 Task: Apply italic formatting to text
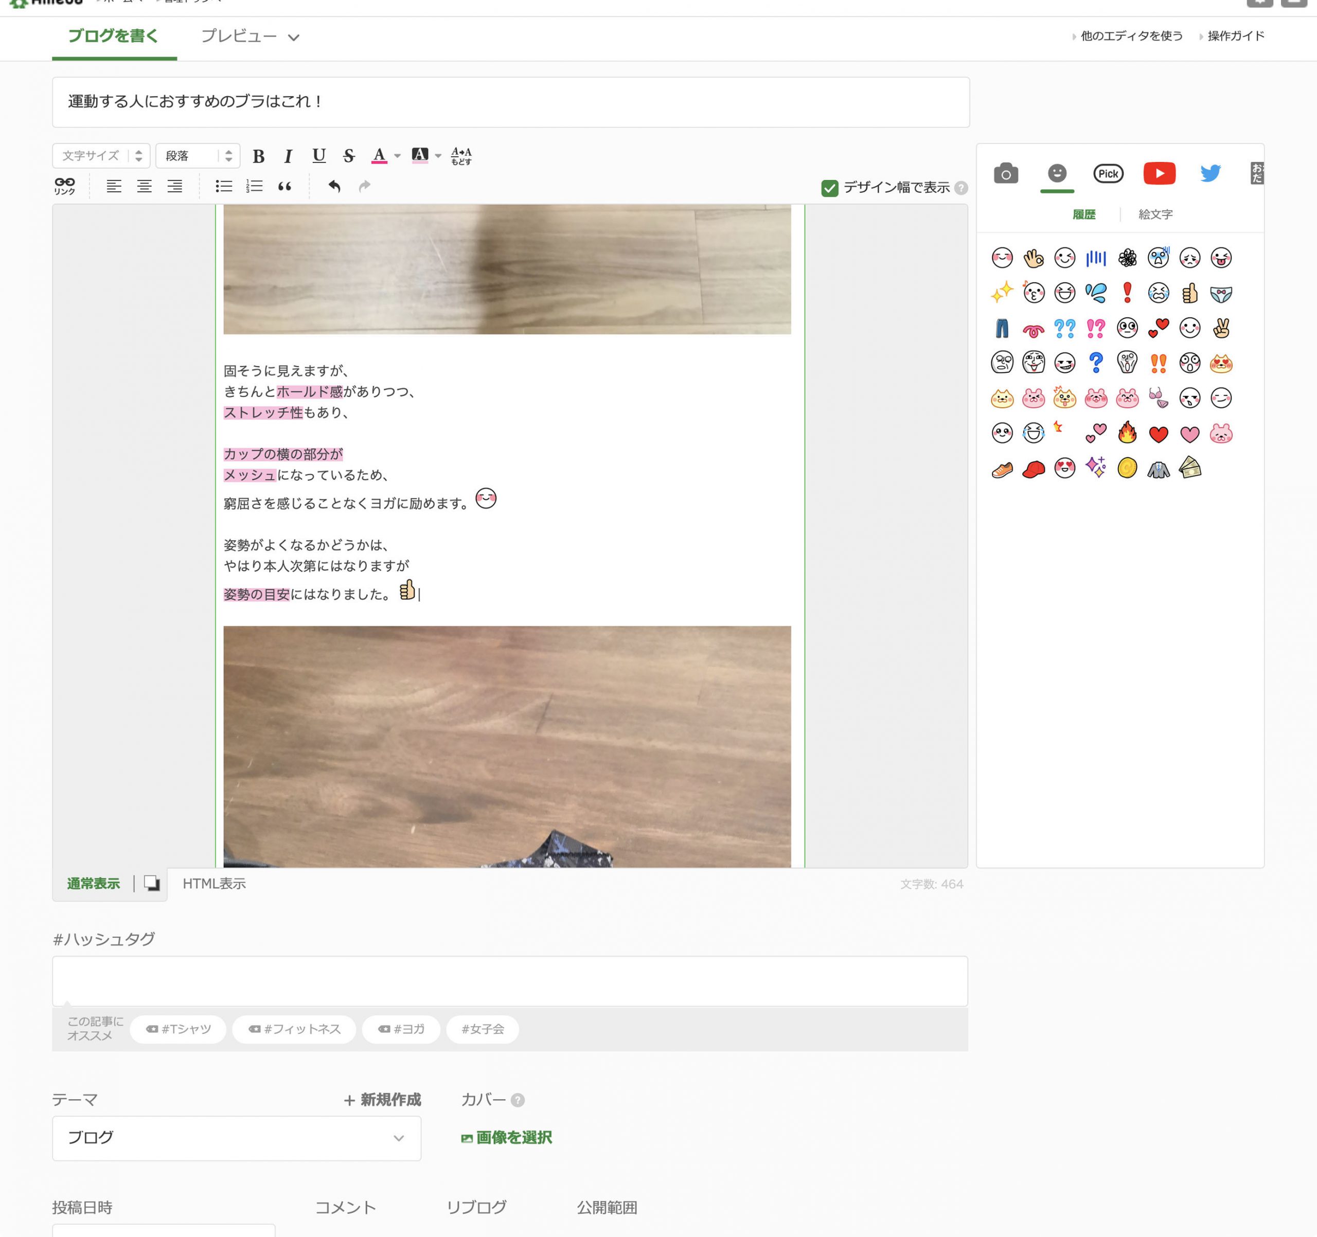(x=288, y=156)
